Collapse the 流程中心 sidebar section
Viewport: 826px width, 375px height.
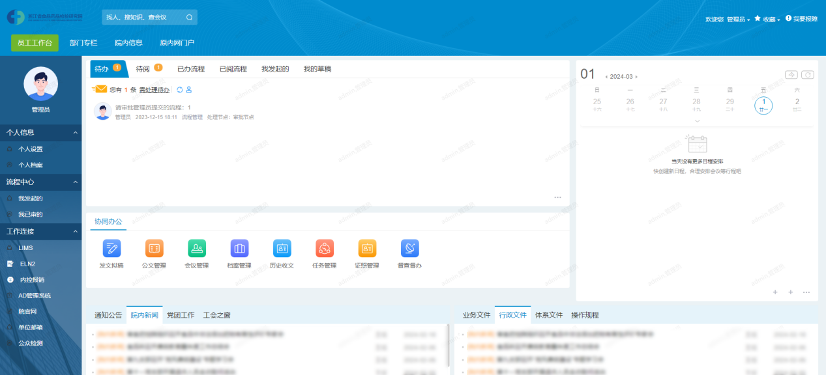pos(75,182)
